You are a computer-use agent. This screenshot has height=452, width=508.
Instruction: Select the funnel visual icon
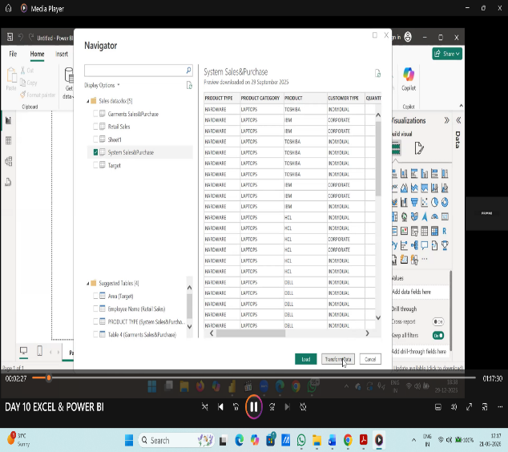tap(414, 202)
